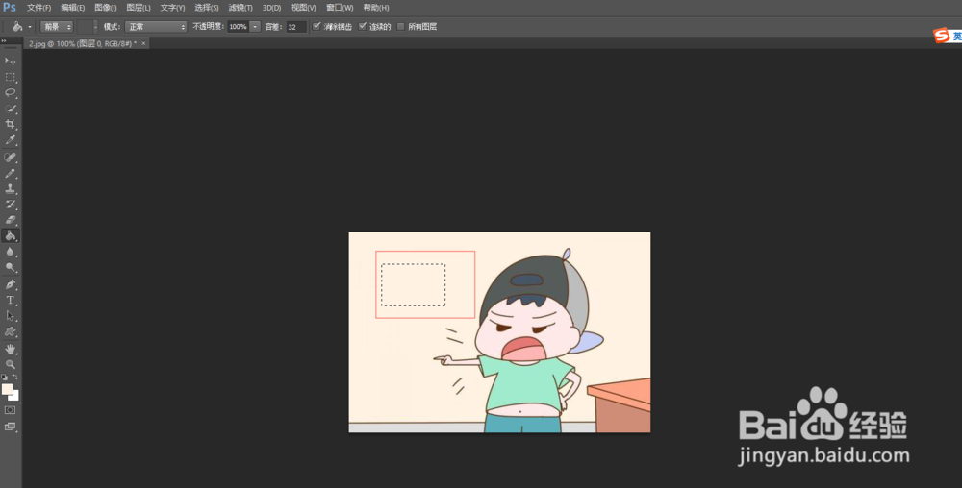Open the 滤镜(T) menu
962x488 pixels.
click(x=240, y=8)
